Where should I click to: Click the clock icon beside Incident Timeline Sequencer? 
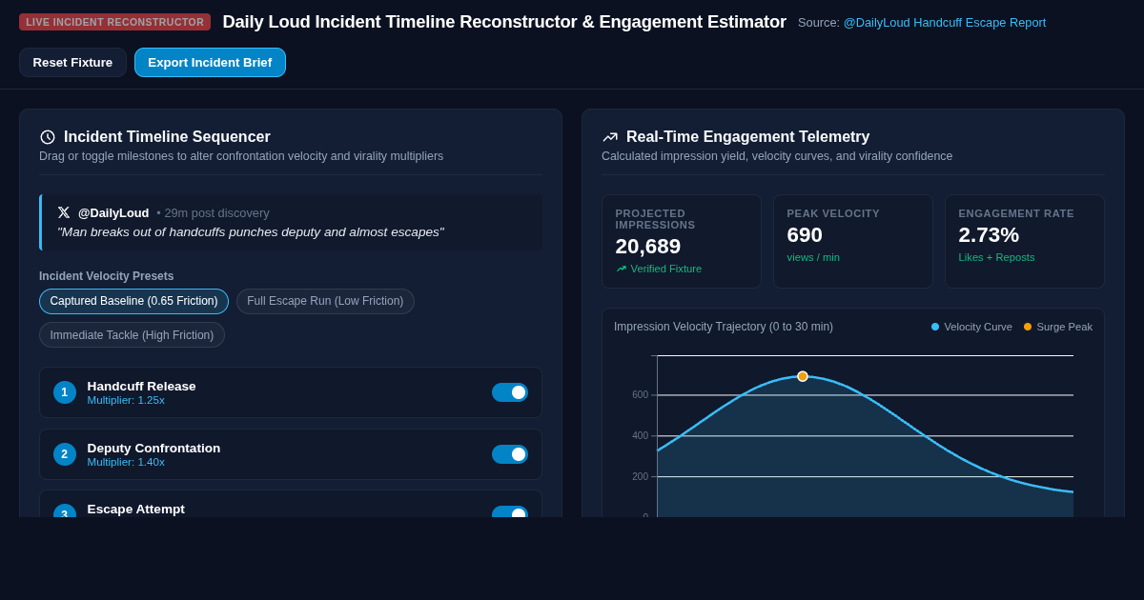[48, 137]
